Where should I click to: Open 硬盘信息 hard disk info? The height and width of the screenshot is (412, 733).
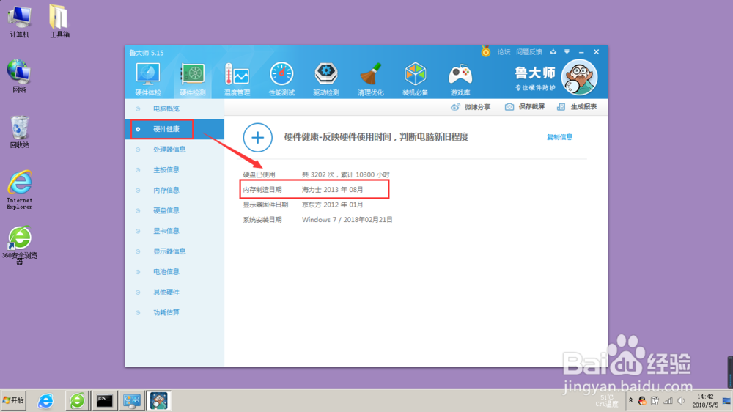coord(174,210)
